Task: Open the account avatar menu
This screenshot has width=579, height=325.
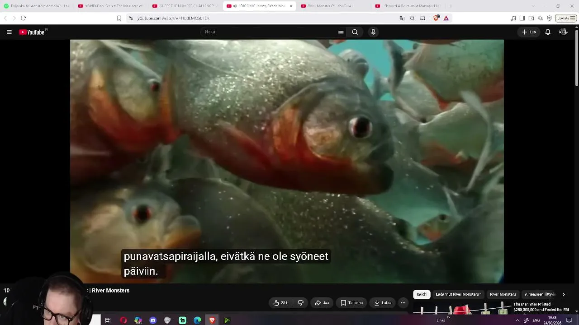Action: [563, 32]
